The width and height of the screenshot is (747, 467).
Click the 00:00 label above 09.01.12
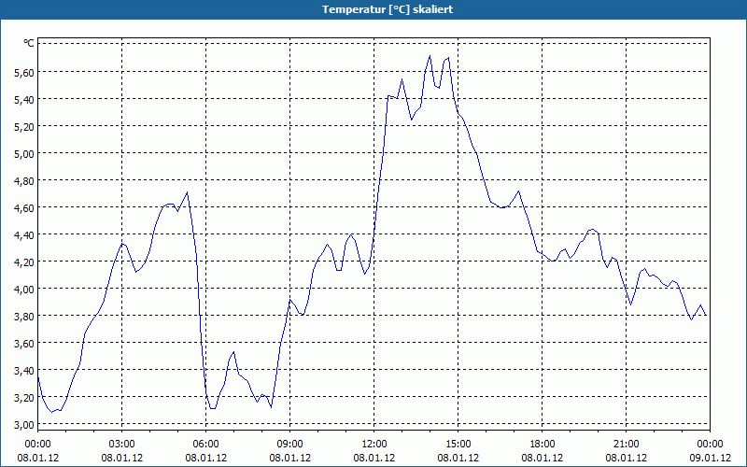click(710, 445)
